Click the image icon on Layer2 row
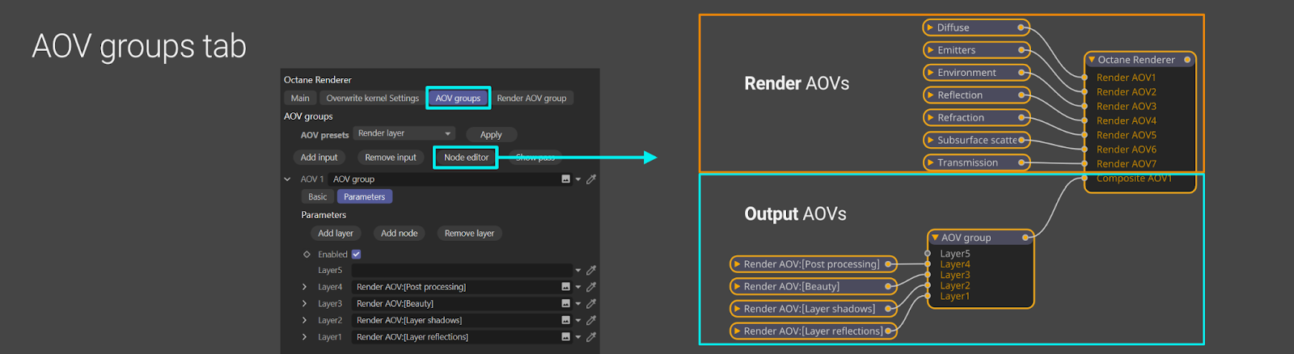The height and width of the screenshot is (354, 1294). click(x=566, y=321)
